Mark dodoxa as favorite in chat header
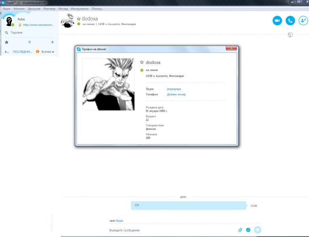The image size is (309, 237). pos(79,19)
